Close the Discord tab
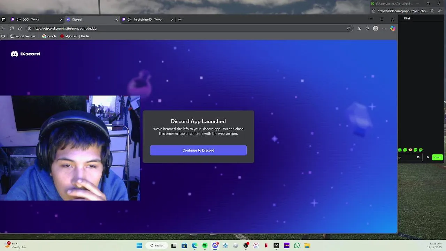 tap(116, 20)
